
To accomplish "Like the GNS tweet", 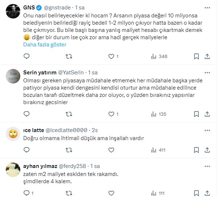I will (111, 56).
